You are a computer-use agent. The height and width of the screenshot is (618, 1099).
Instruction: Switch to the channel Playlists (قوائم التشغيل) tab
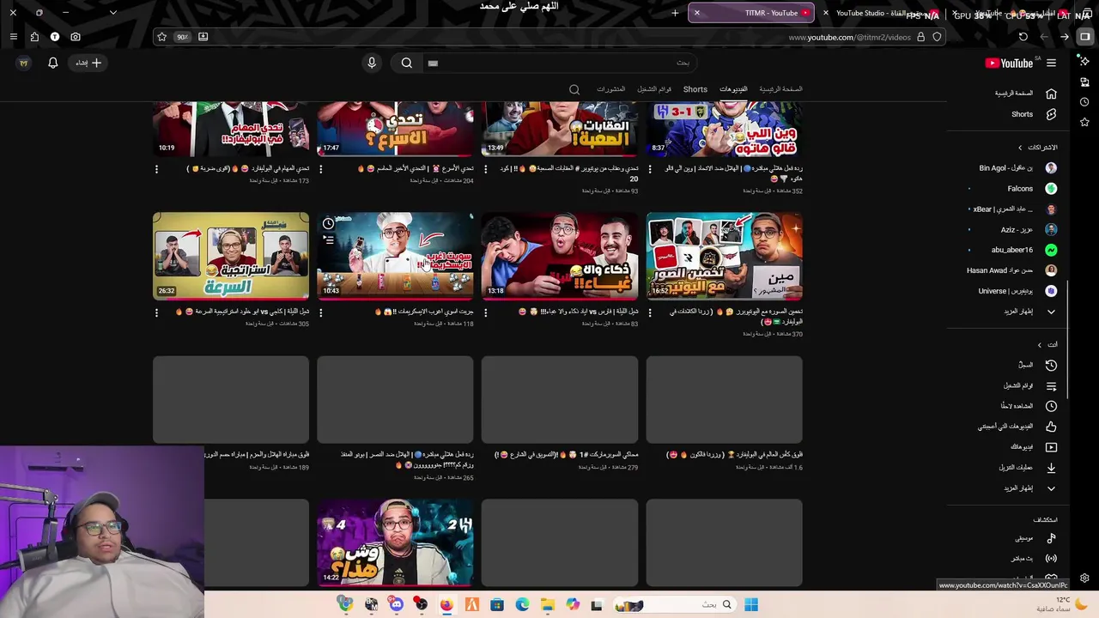[x=654, y=89]
